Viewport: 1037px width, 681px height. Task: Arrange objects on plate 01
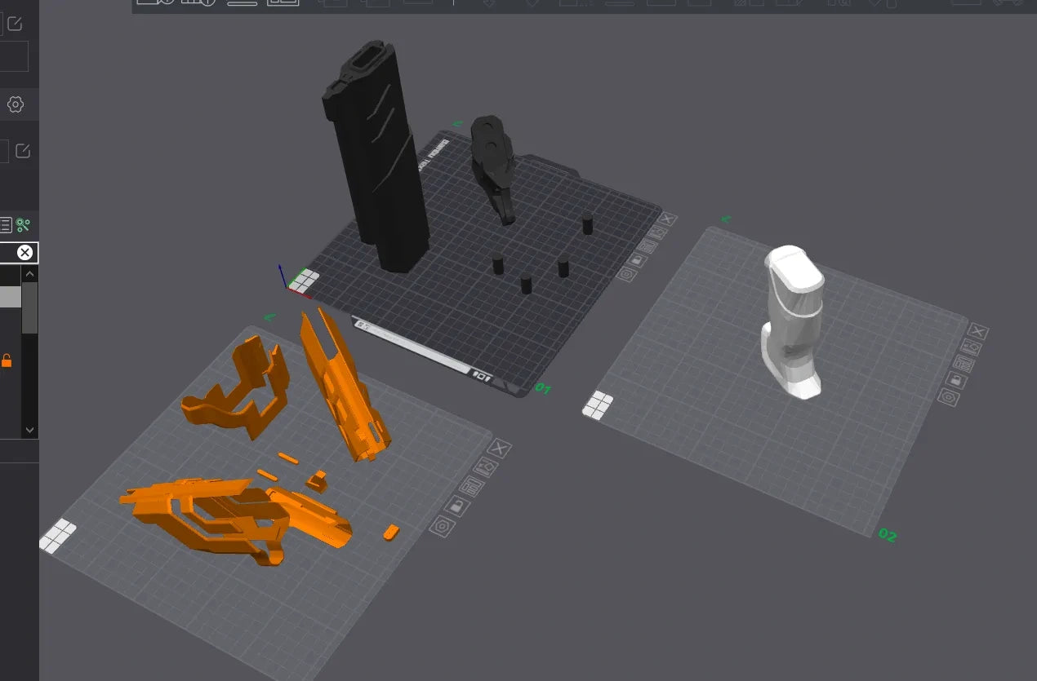[649, 246]
